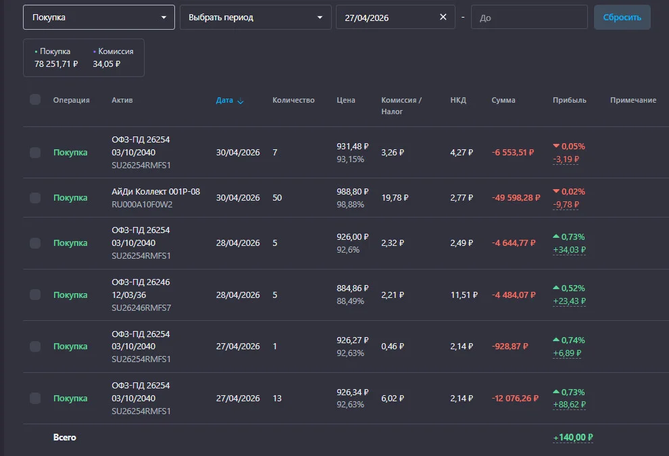Click the Сбросить reset button
Viewport: 669px width, 456px height.
tap(622, 18)
